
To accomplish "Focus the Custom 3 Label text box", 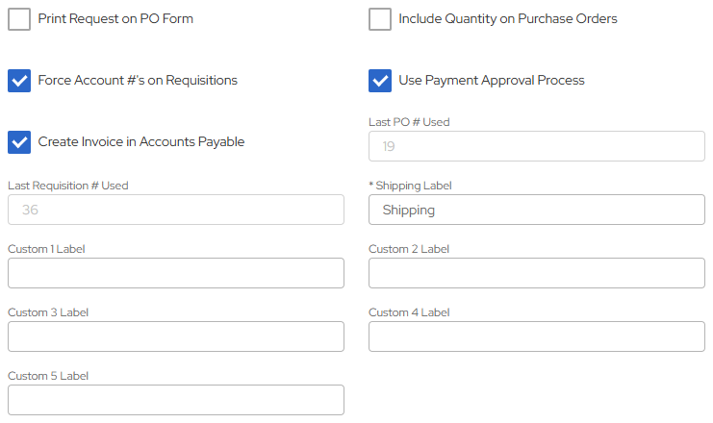I will (175, 336).
